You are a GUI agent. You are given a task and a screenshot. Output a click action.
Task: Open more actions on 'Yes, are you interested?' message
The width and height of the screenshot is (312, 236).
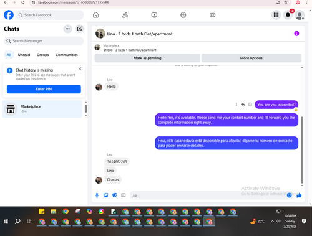click(236, 105)
